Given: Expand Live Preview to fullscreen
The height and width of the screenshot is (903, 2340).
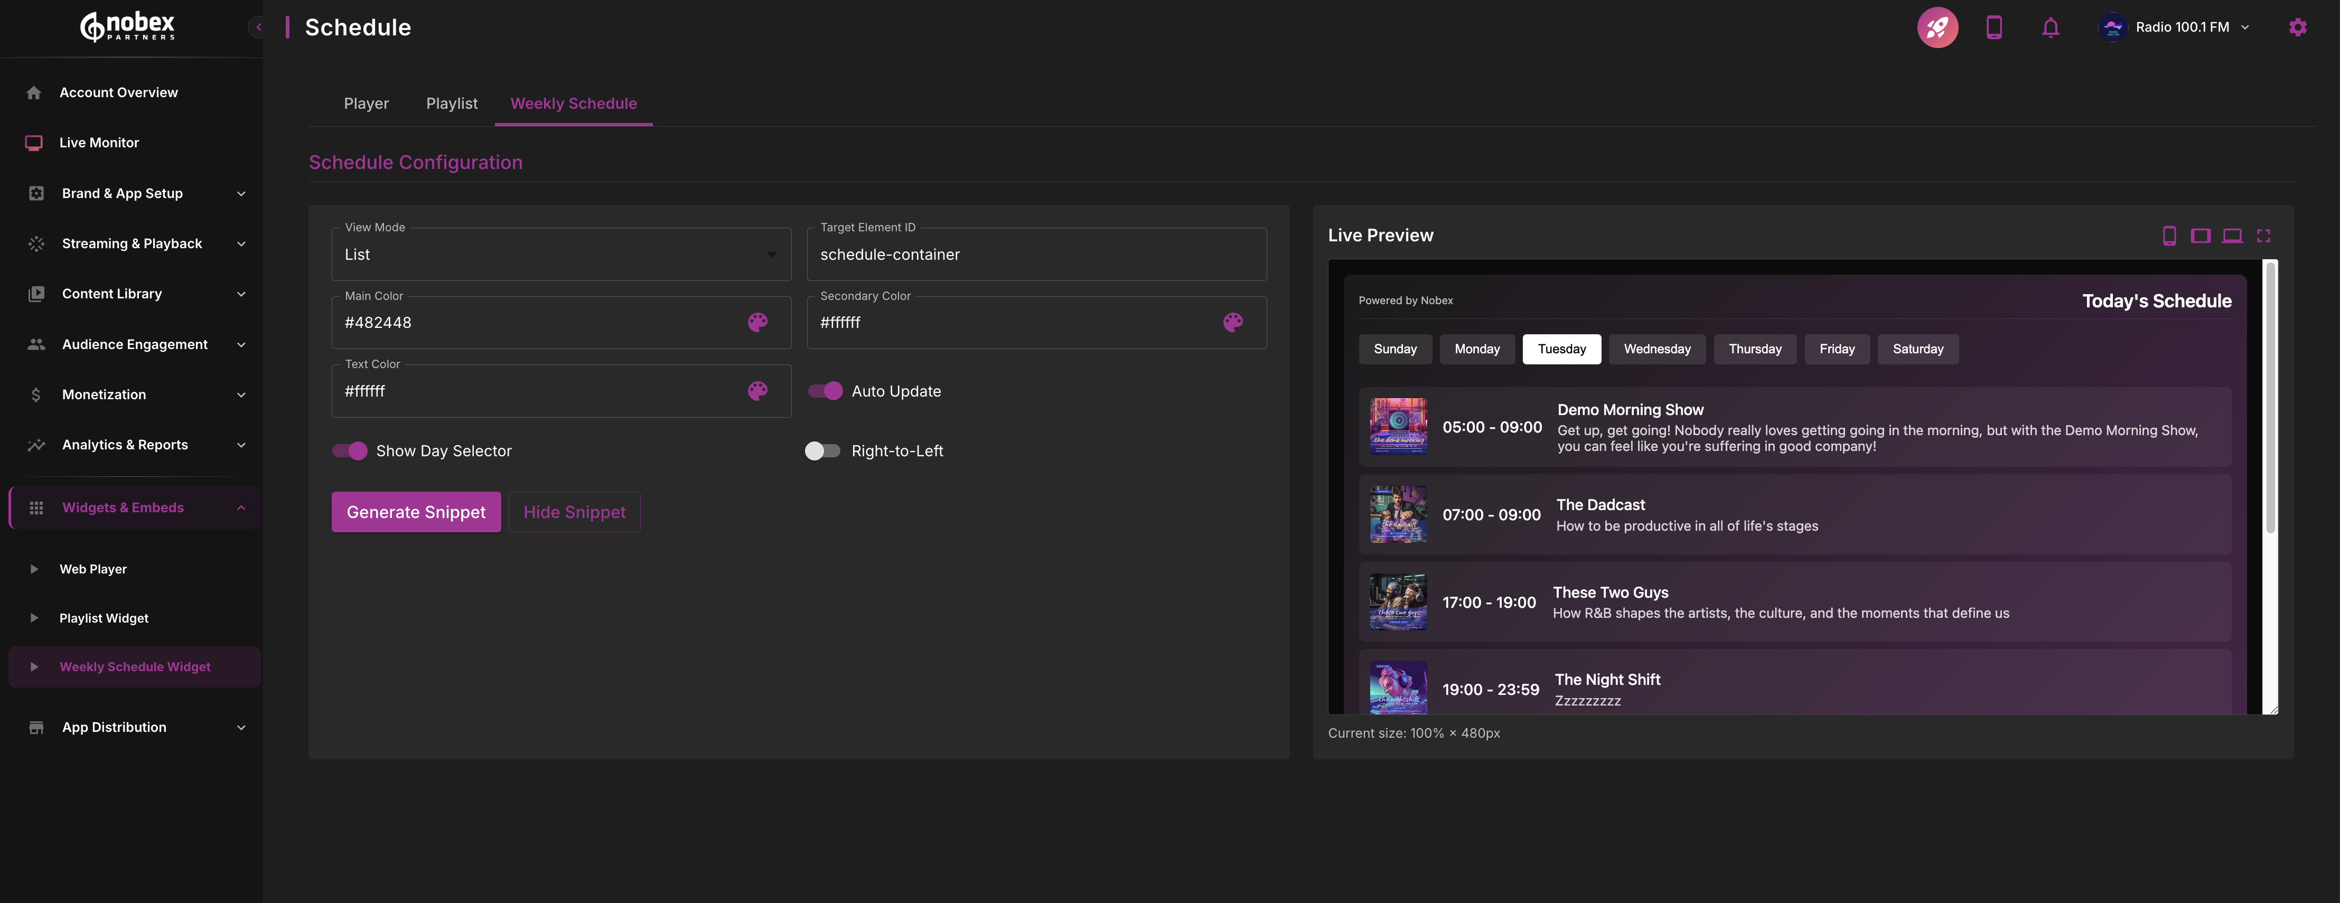Looking at the screenshot, I should [2264, 236].
